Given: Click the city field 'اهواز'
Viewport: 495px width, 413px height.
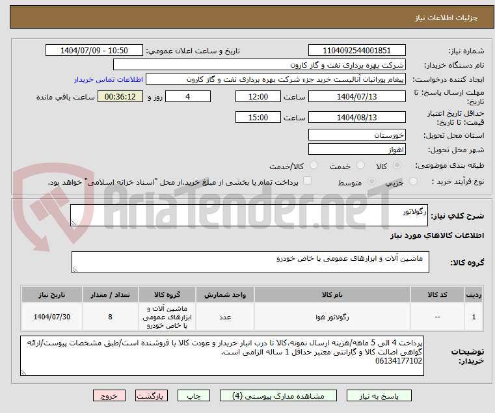Looking at the screenshot, I should [356, 149].
